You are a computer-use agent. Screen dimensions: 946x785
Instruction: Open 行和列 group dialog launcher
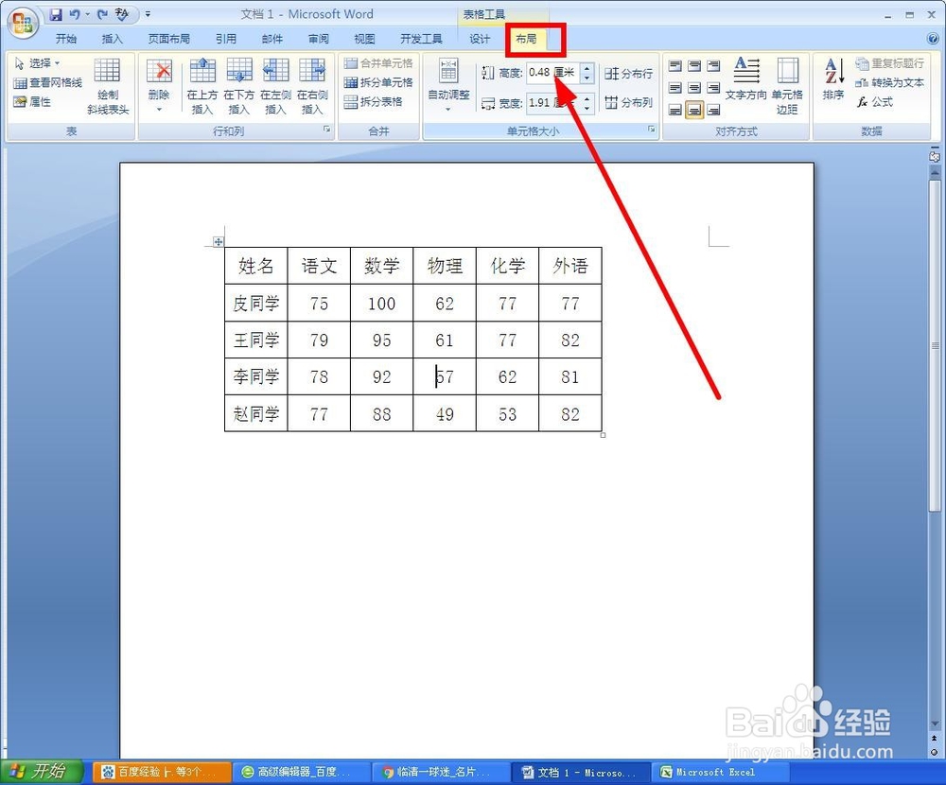326,130
